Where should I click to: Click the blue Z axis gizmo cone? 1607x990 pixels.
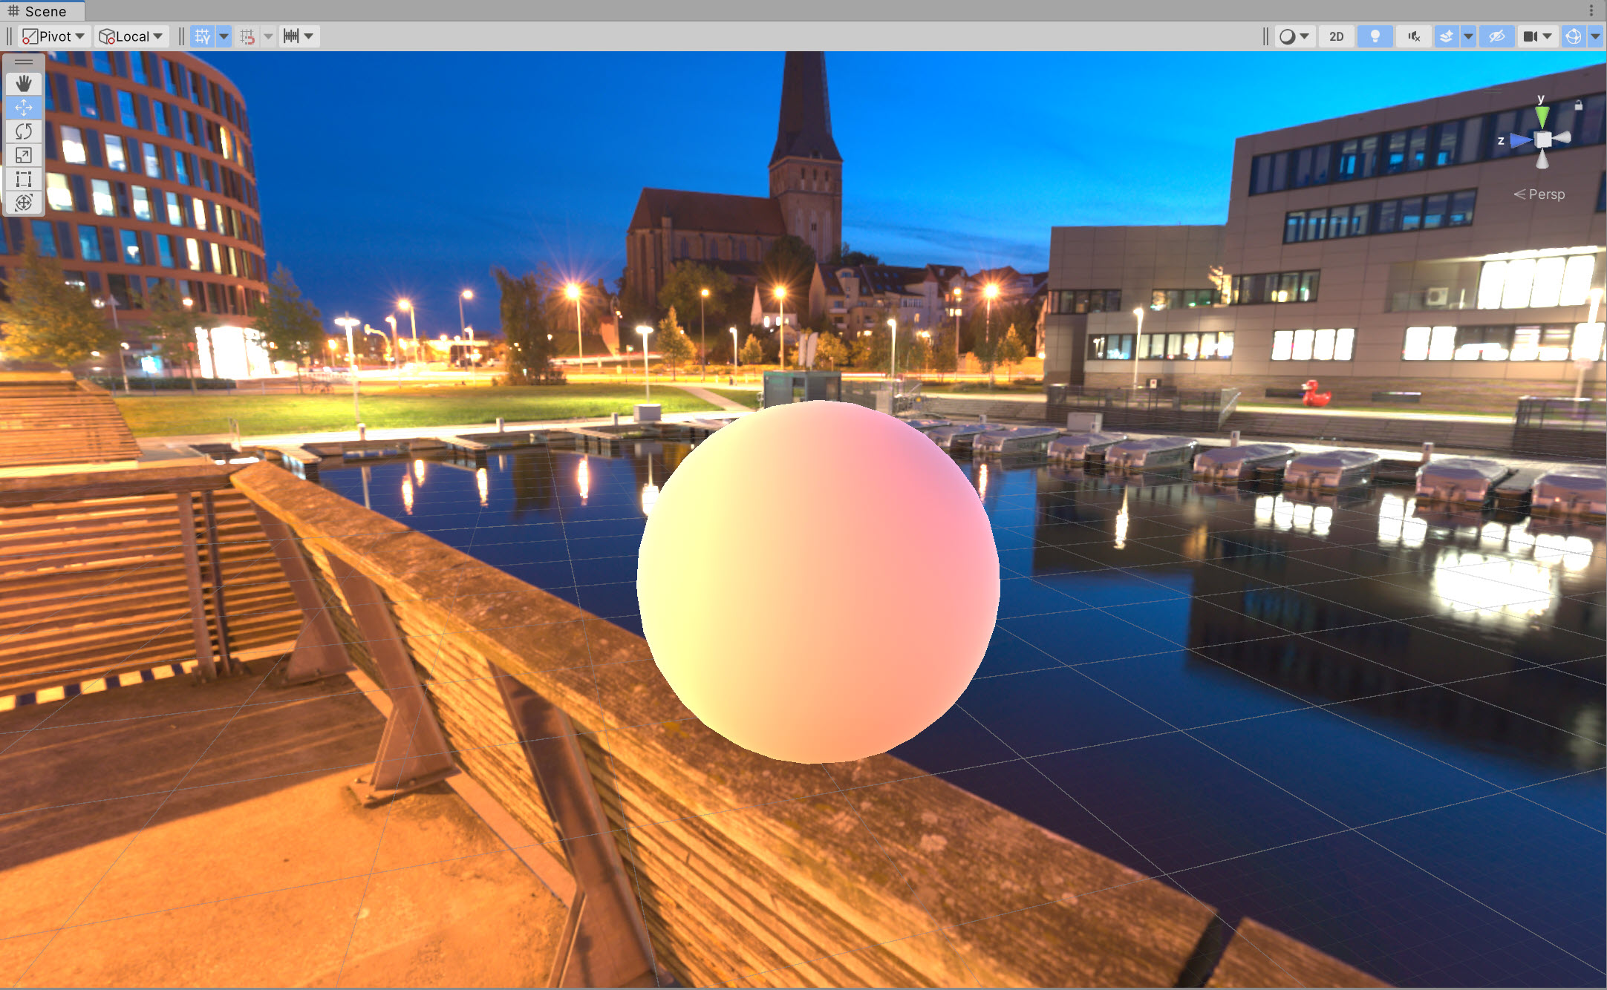(1520, 140)
